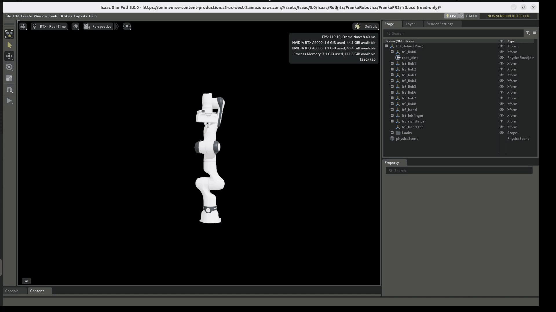This screenshot has height=312, width=556.
Task: Expand the fr3_link0 node
Action: (392, 52)
